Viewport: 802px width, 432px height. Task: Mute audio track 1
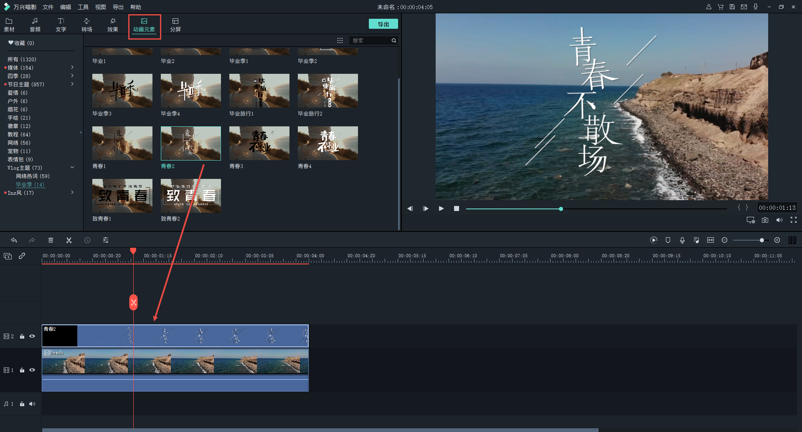click(32, 404)
